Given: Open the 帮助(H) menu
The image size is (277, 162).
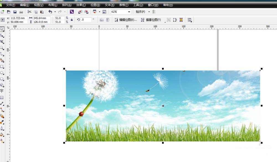Looking at the screenshot, I should click(168, 5).
